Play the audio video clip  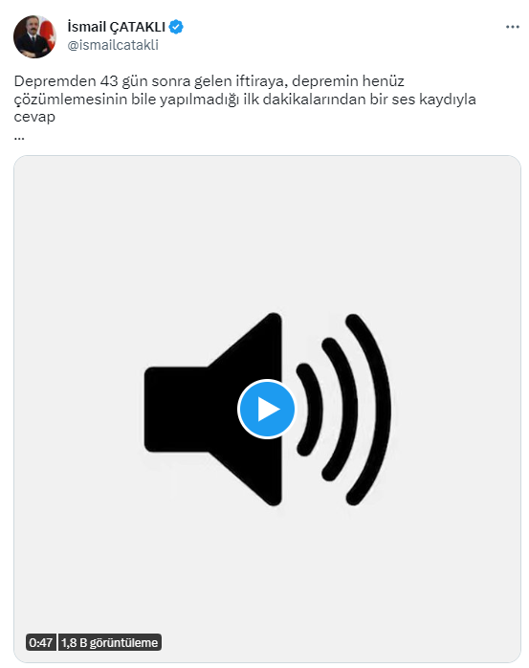click(x=267, y=409)
